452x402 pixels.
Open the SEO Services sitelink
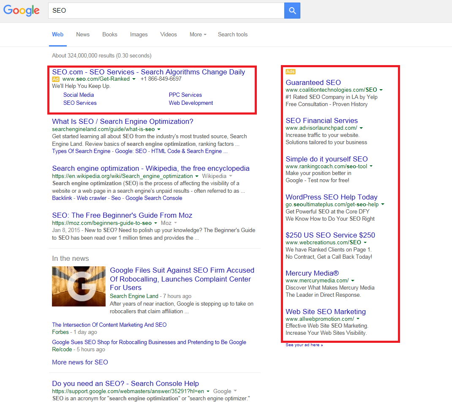tap(80, 103)
